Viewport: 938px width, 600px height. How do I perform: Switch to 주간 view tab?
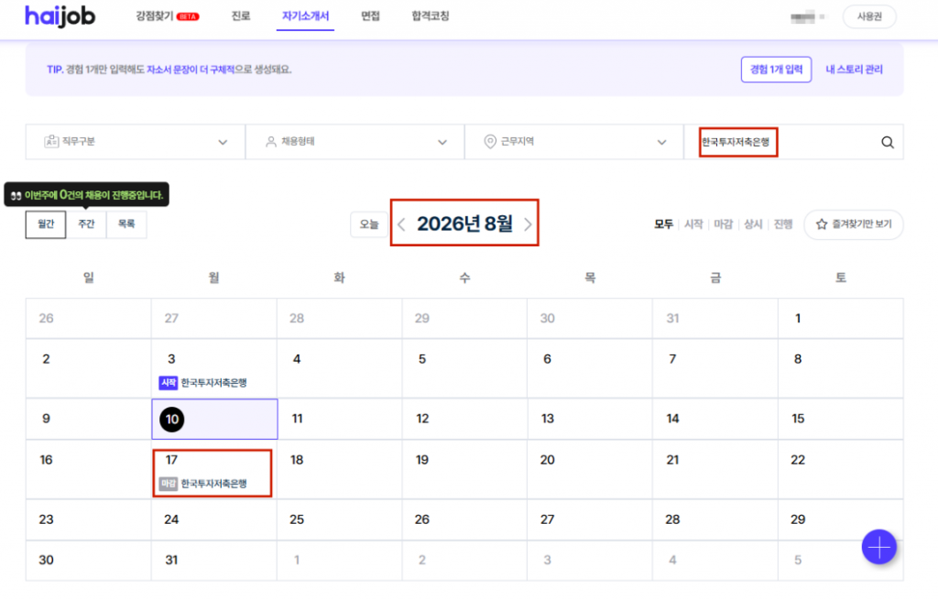point(86,224)
